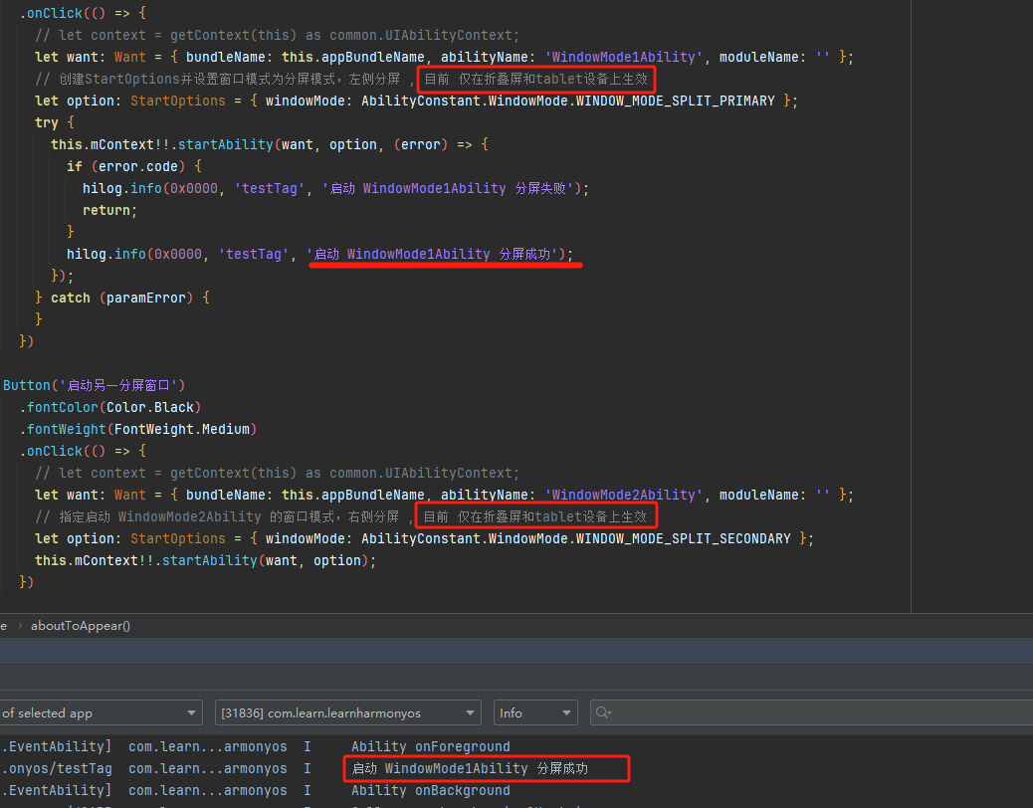The image size is (1033, 808).
Task: Click the 'try {' keyword line
Action: pos(54,123)
